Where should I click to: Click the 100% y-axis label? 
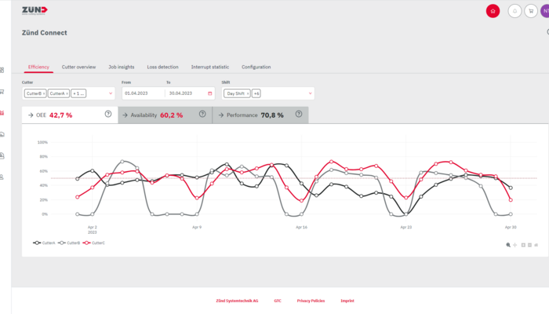[42, 142]
